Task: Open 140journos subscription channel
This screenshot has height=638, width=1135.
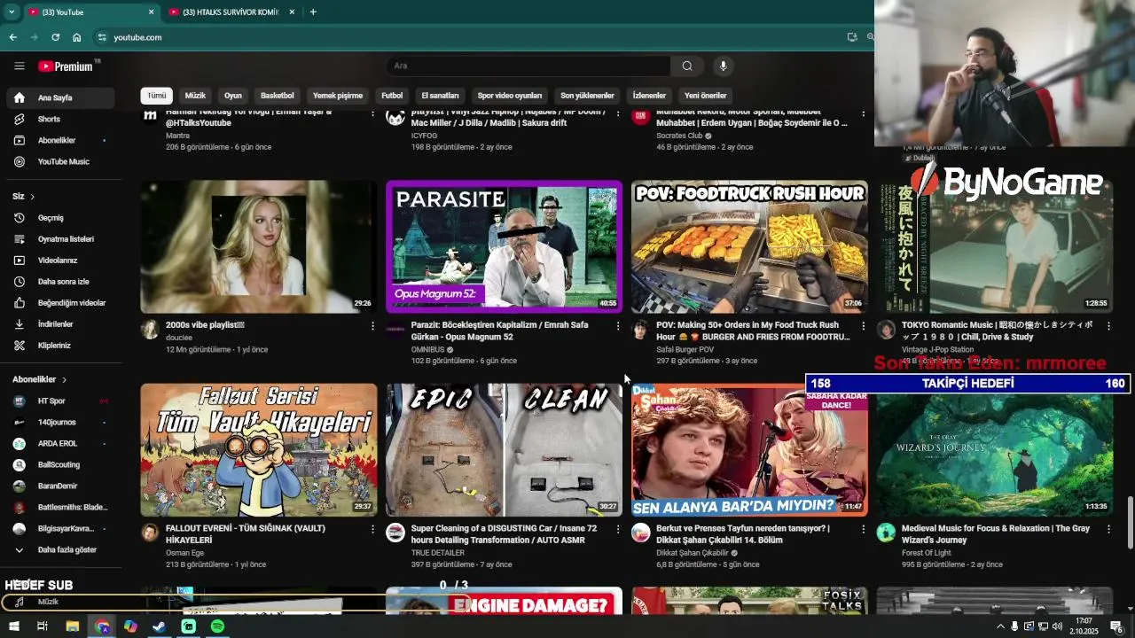Action: pos(61,422)
